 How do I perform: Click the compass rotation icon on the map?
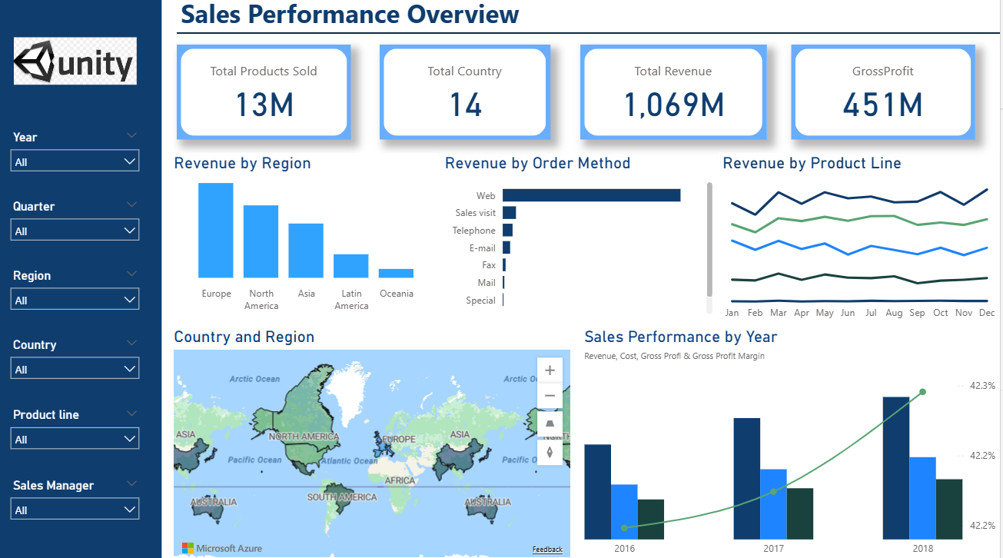point(550,452)
